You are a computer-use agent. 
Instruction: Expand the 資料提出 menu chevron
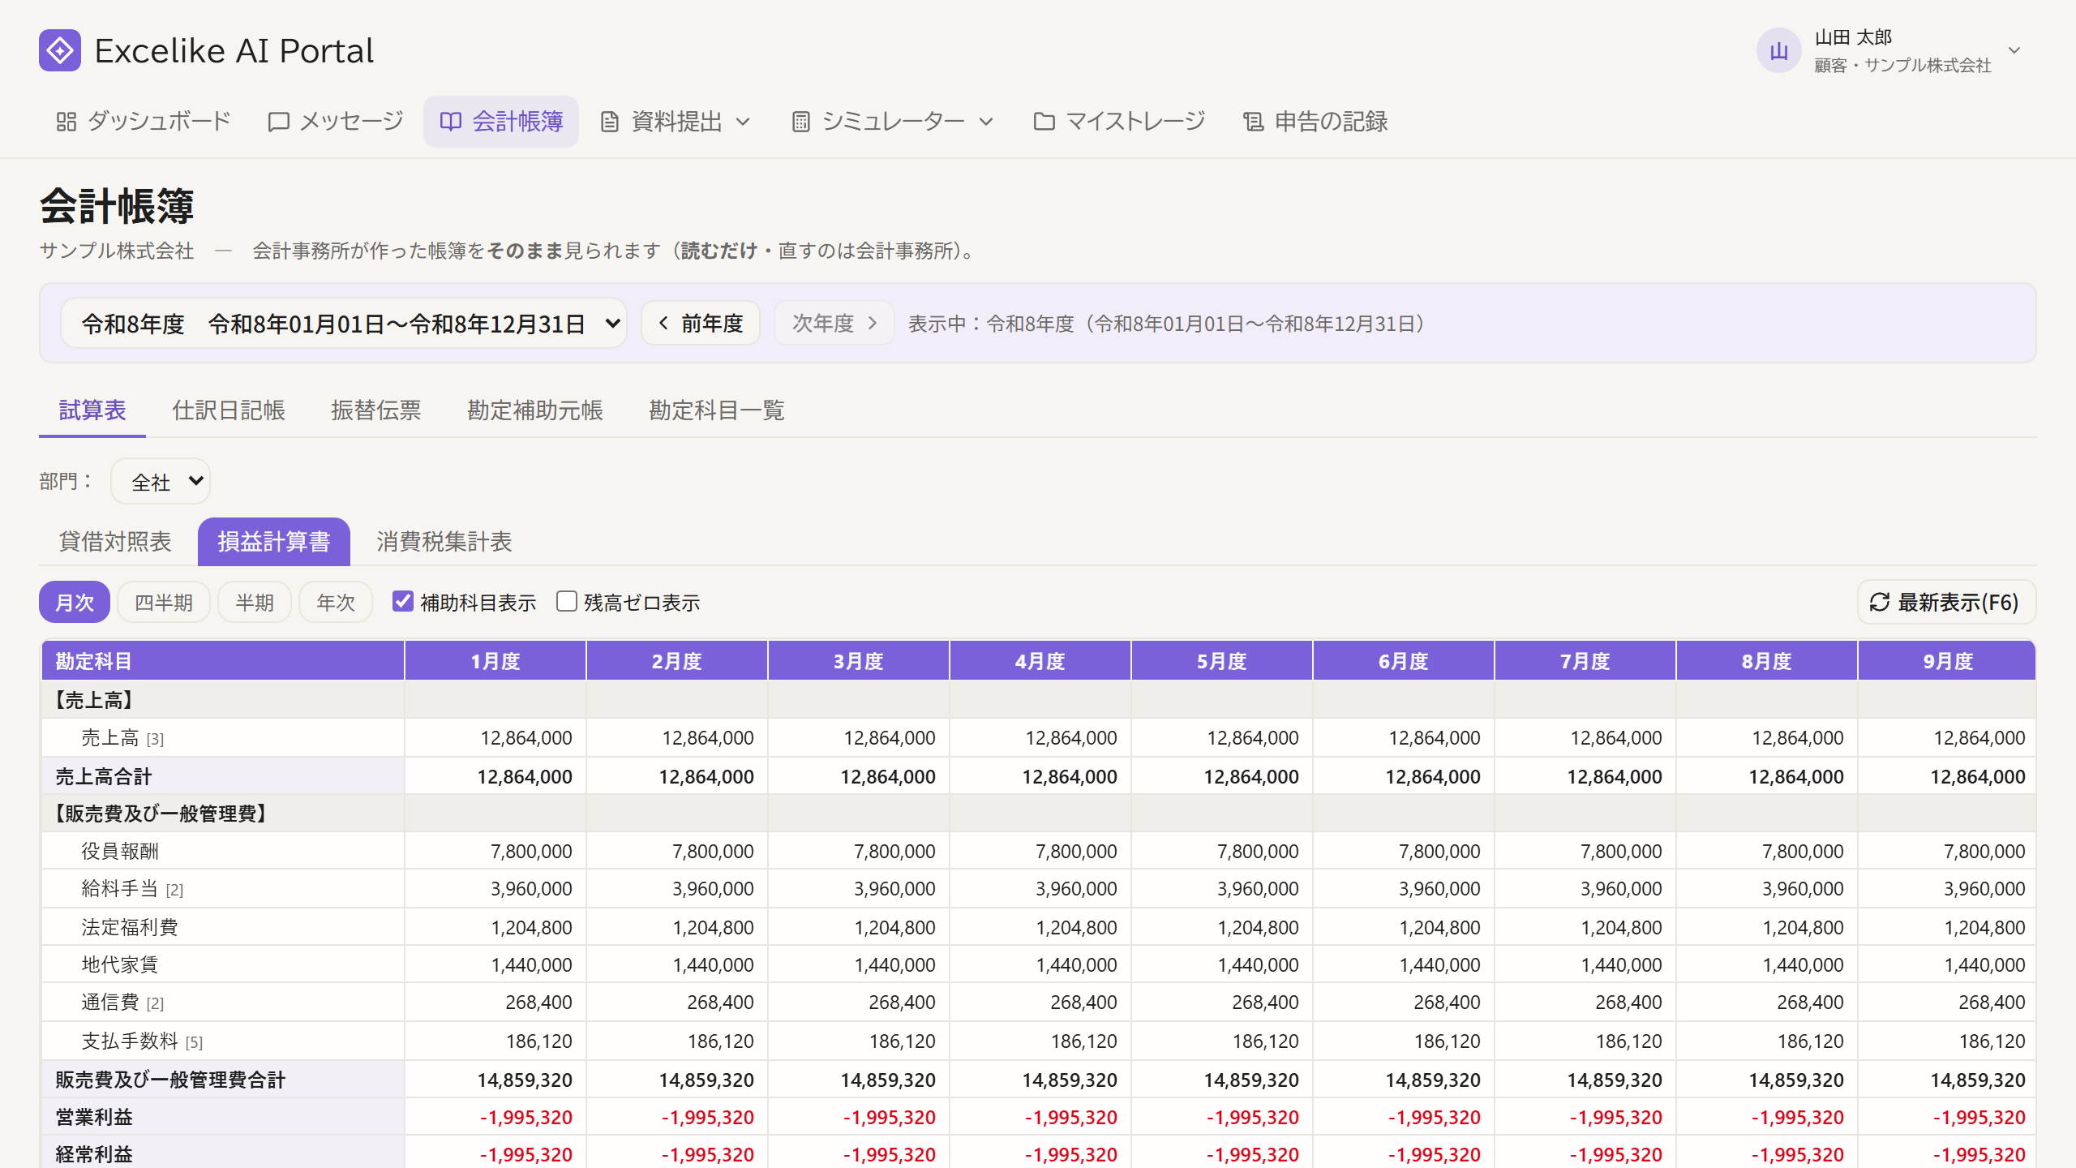(x=743, y=122)
